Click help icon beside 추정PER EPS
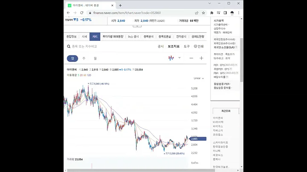This screenshot has height=172, width=307. pyautogui.click(x=231, y=69)
